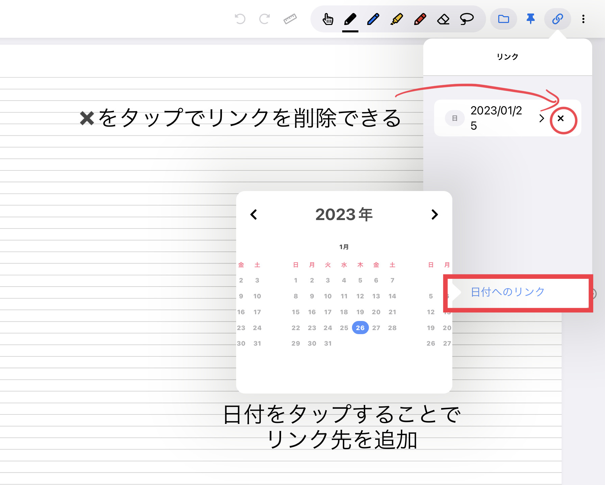Viewport: 605px width, 485px height.
Task: Select the highlighter tool
Action: click(x=396, y=19)
